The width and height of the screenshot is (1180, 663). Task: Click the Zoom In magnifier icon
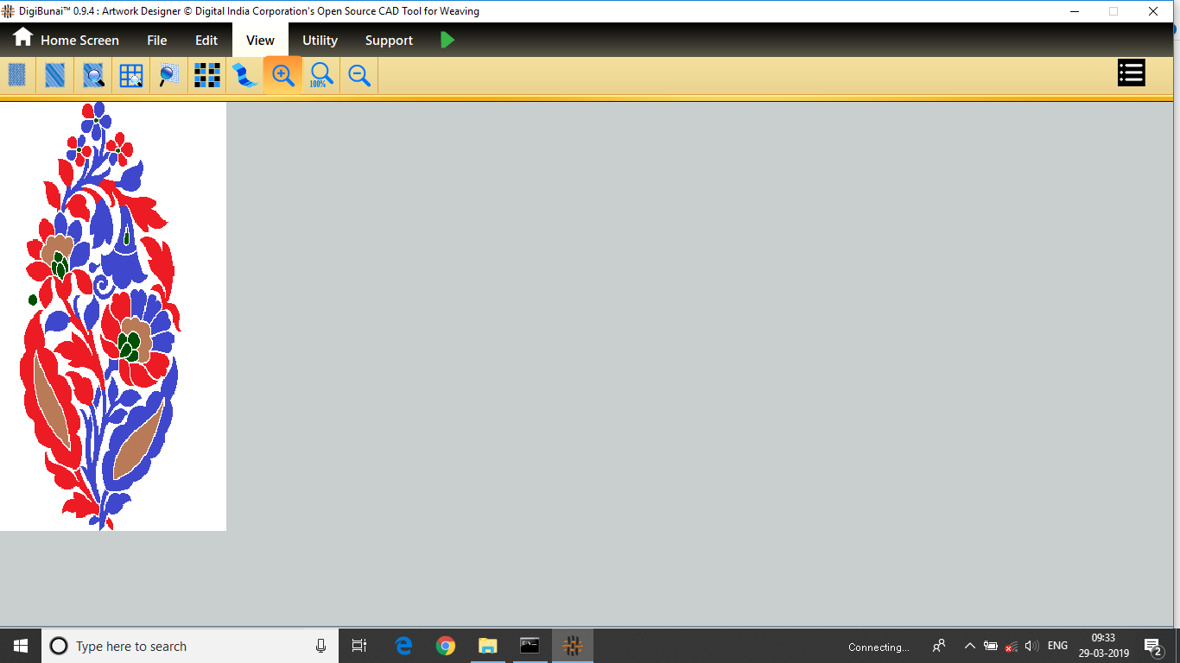(x=282, y=76)
